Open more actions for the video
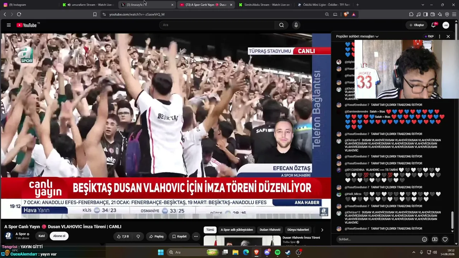459x258 pixels. pos(196,236)
